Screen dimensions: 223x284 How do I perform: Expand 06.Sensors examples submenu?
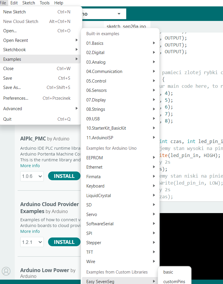coord(120,90)
